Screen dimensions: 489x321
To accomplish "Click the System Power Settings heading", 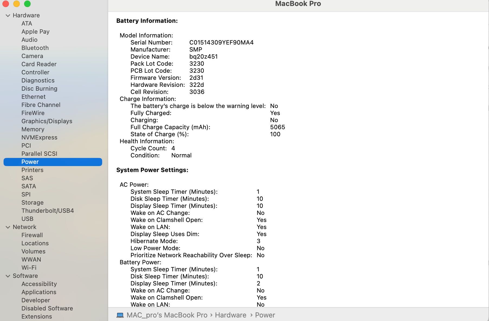I will [152, 170].
